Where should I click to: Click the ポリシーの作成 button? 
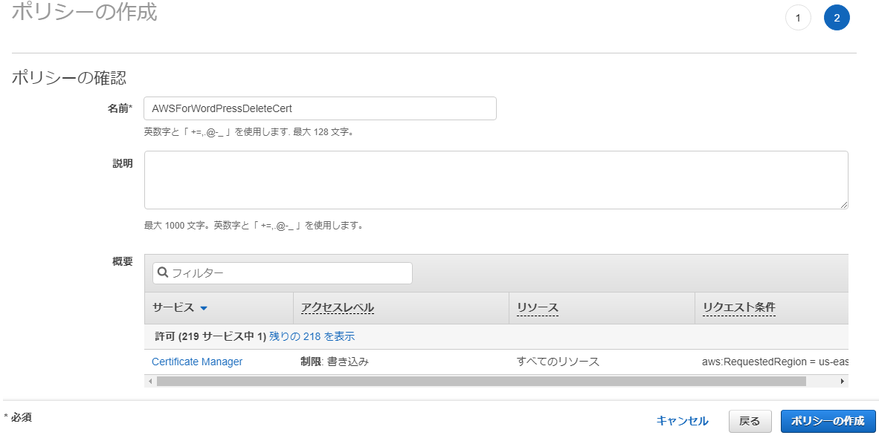click(828, 422)
